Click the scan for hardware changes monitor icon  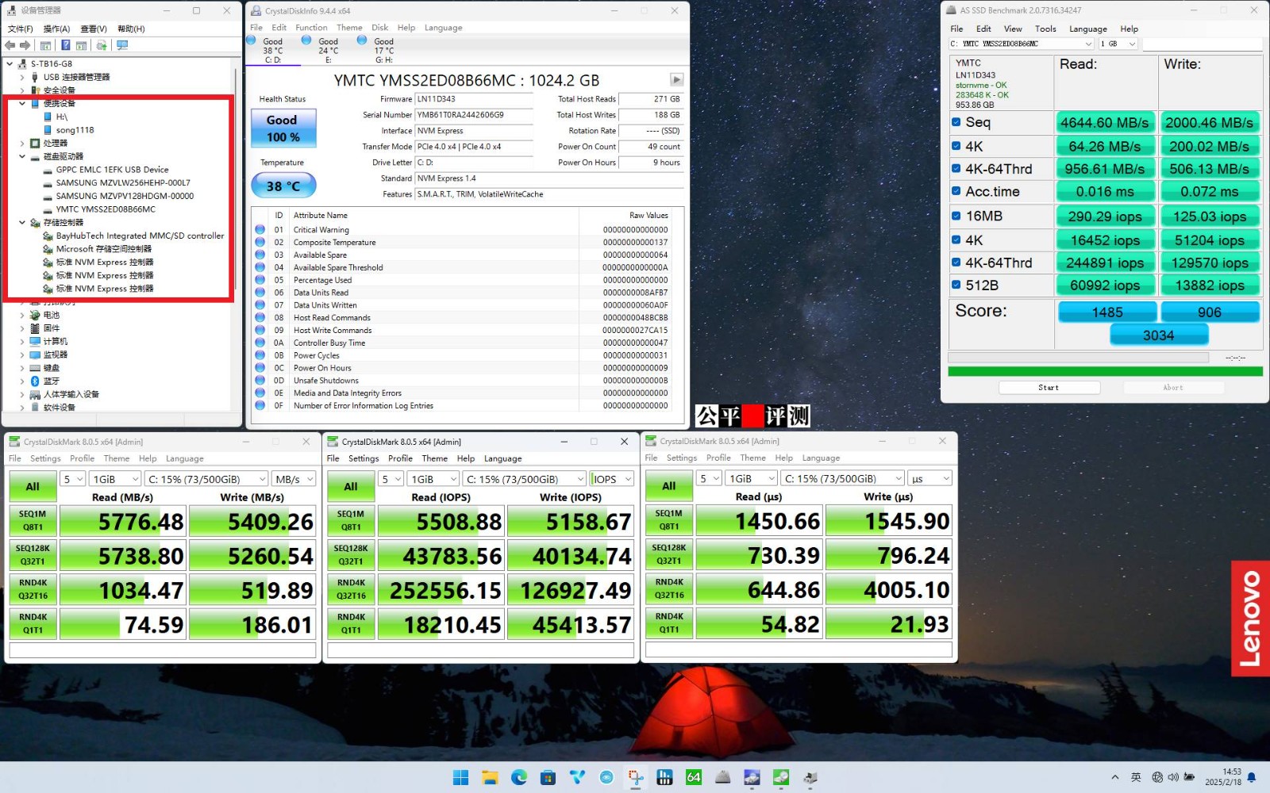point(122,45)
